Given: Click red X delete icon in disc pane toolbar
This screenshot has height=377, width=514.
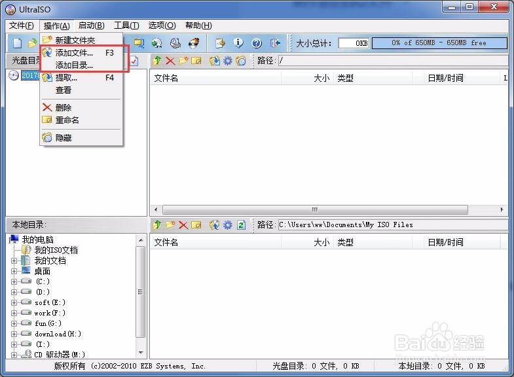Looking at the screenshot, I should pos(170,61).
